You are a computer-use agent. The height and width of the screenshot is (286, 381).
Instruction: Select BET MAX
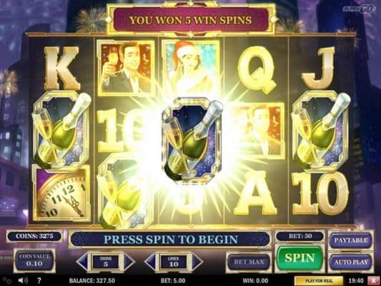pyautogui.click(x=249, y=262)
